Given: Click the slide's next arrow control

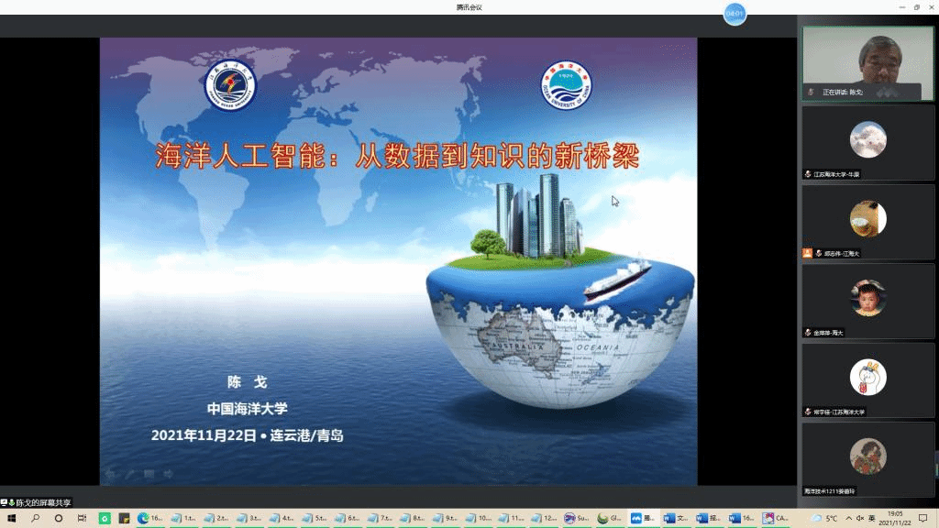Looking at the screenshot, I should point(168,474).
